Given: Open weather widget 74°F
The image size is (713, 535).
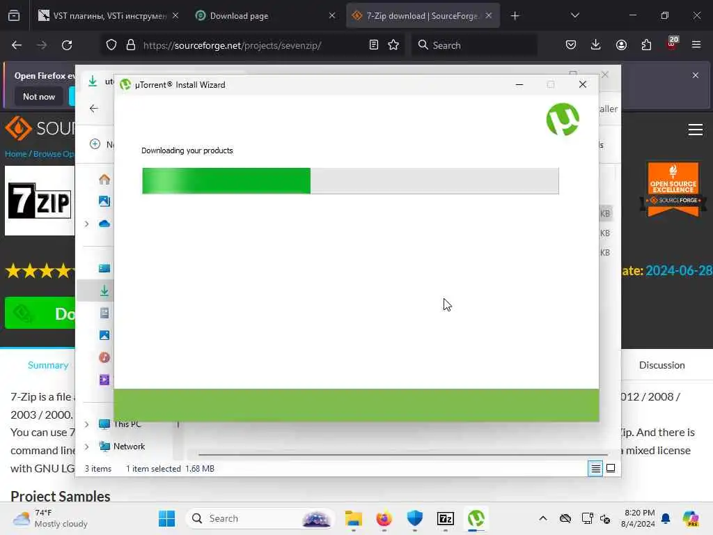Looking at the screenshot, I should [50, 518].
